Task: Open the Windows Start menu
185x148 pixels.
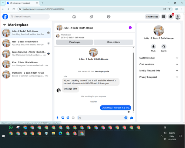Action: coord(3,136)
